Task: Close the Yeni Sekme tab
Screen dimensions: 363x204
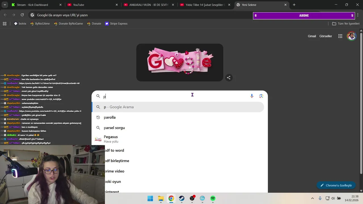Action: click(x=286, y=5)
